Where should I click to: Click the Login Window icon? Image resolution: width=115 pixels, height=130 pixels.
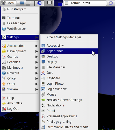point(43,89)
